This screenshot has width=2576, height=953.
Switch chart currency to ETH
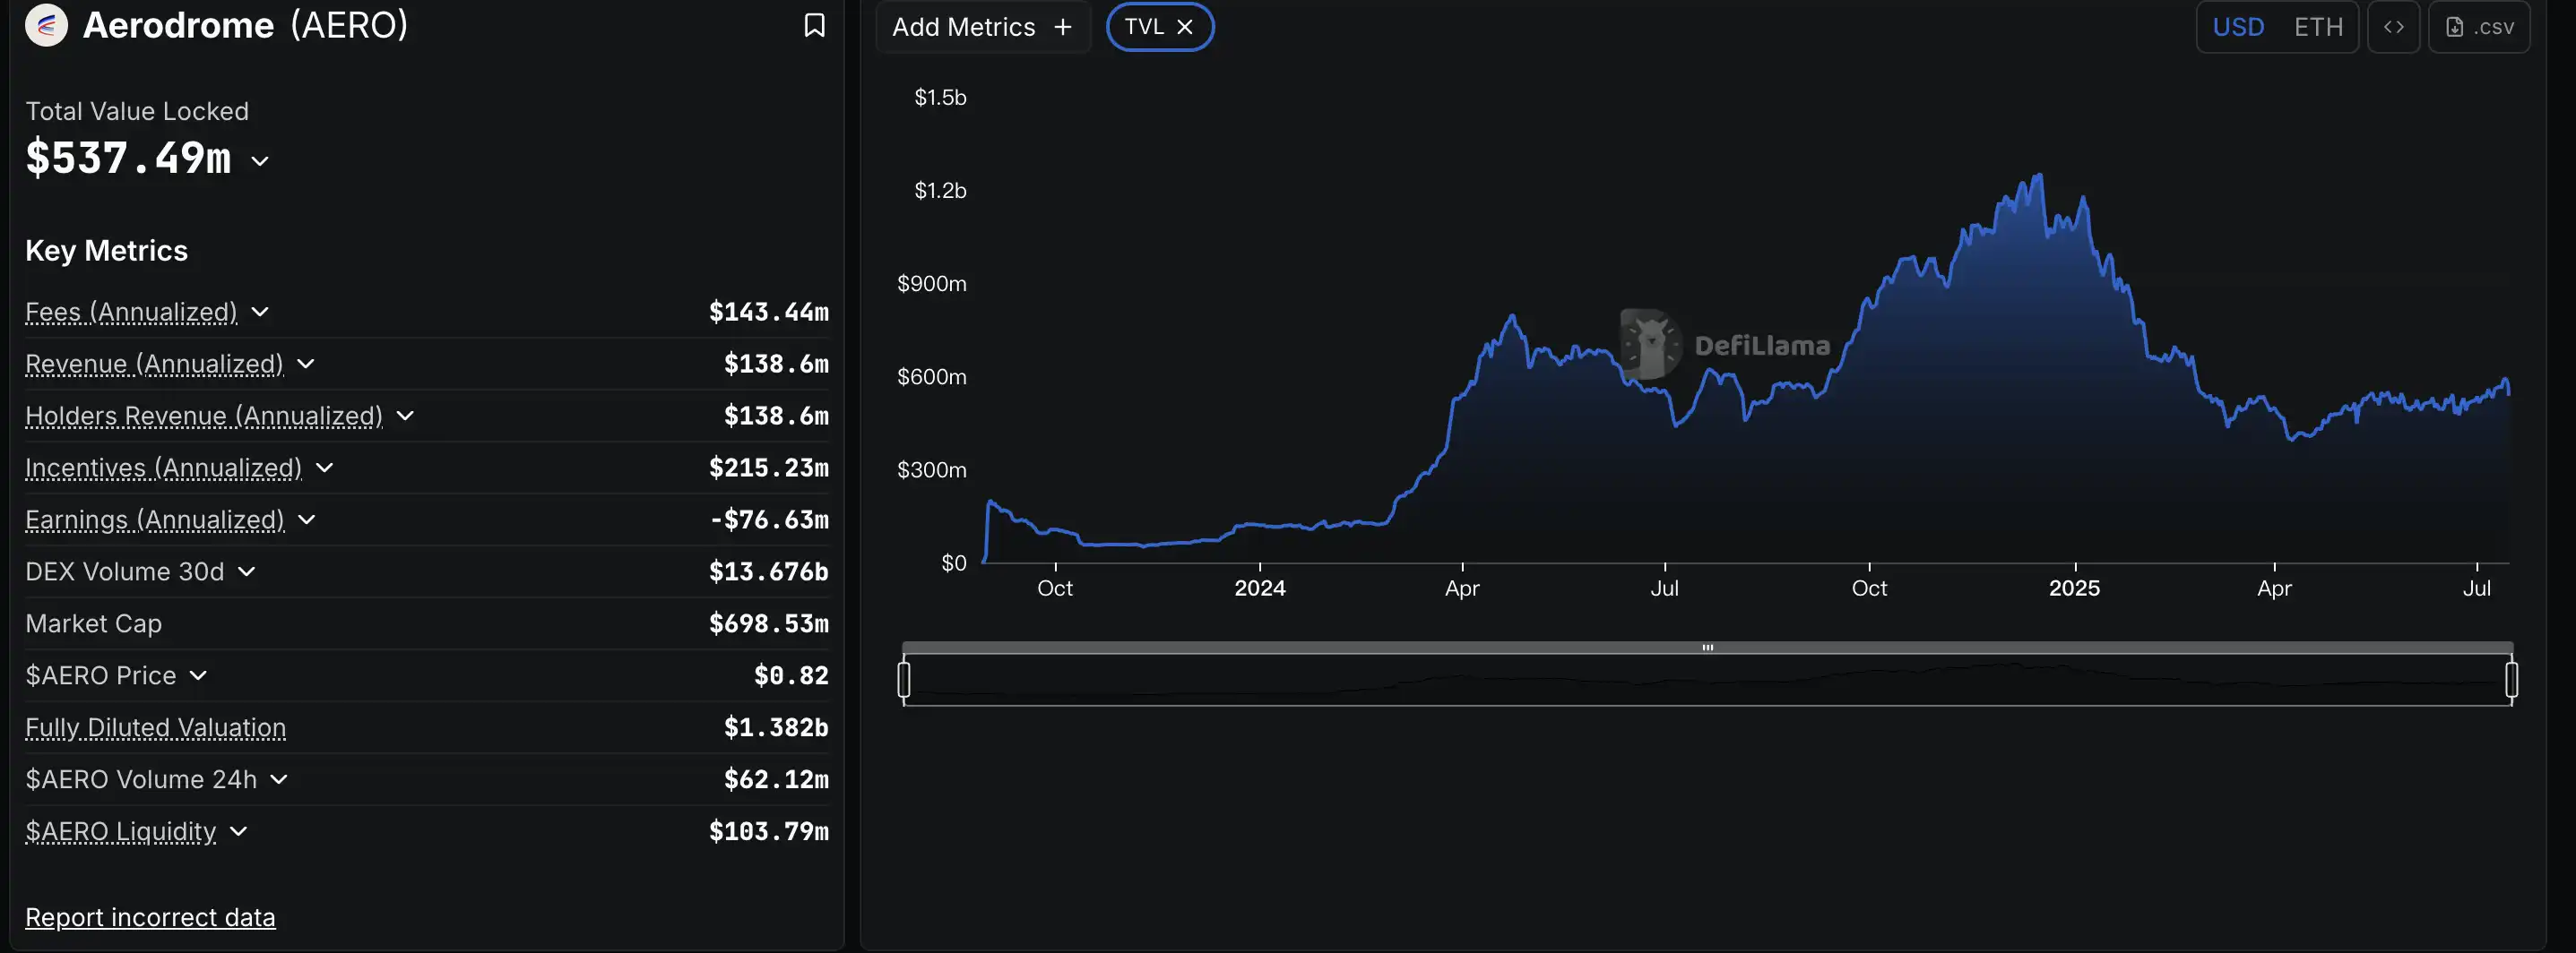coord(2318,27)
